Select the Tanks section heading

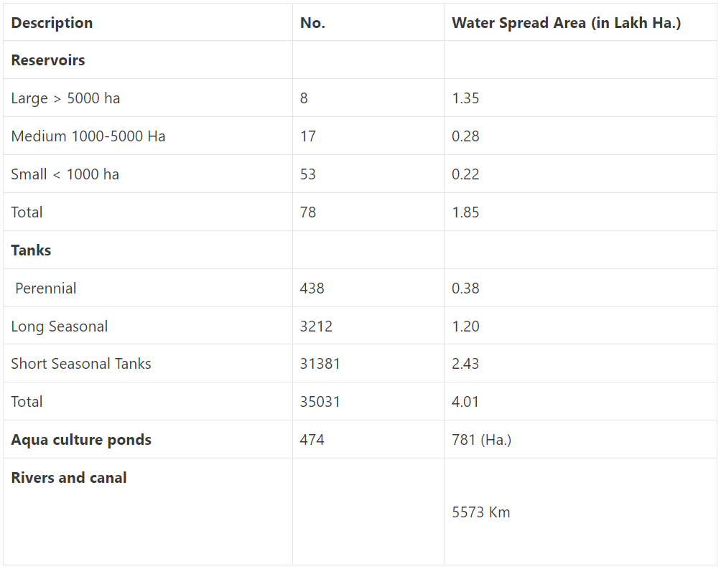click(31, 250)
